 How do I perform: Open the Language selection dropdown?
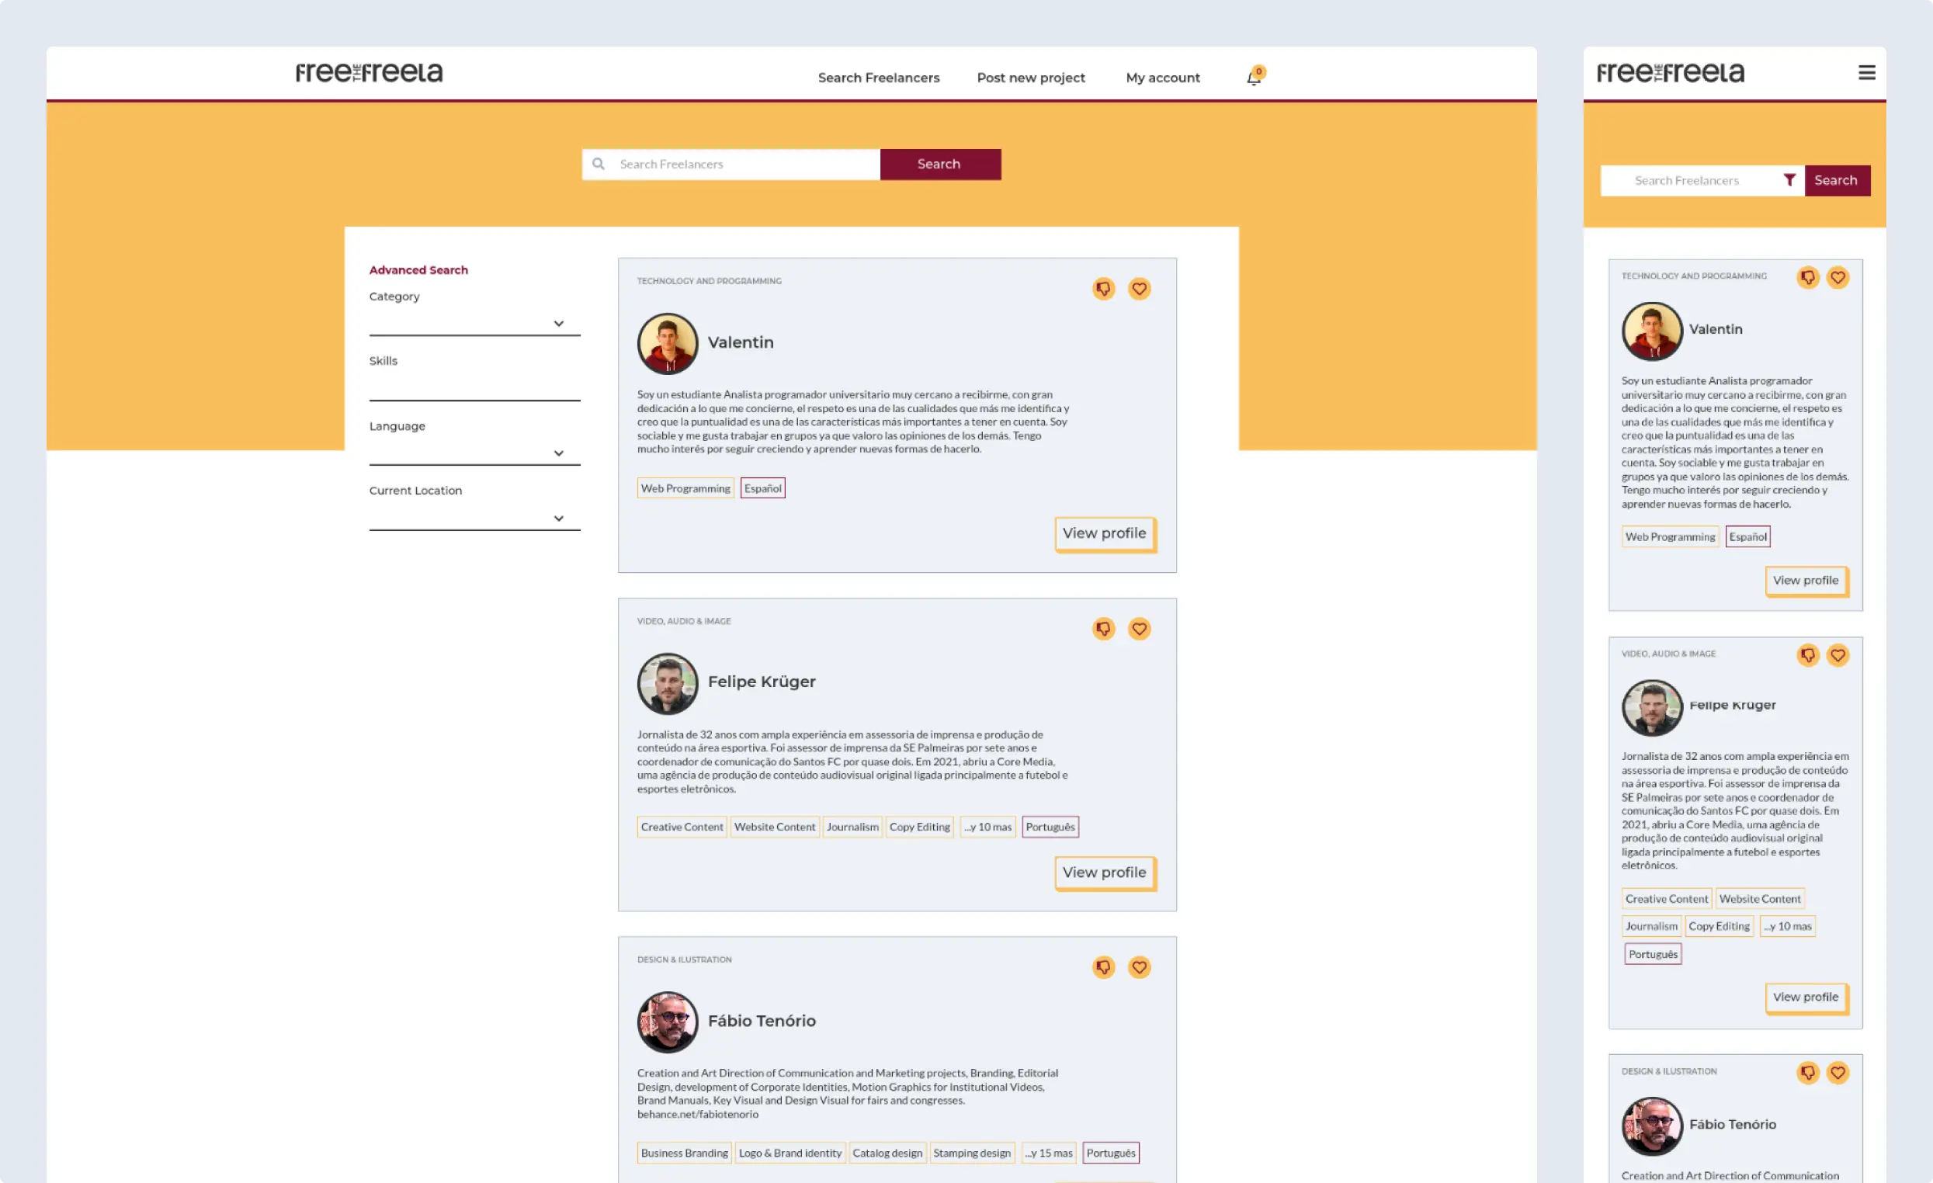click(559, 453)
